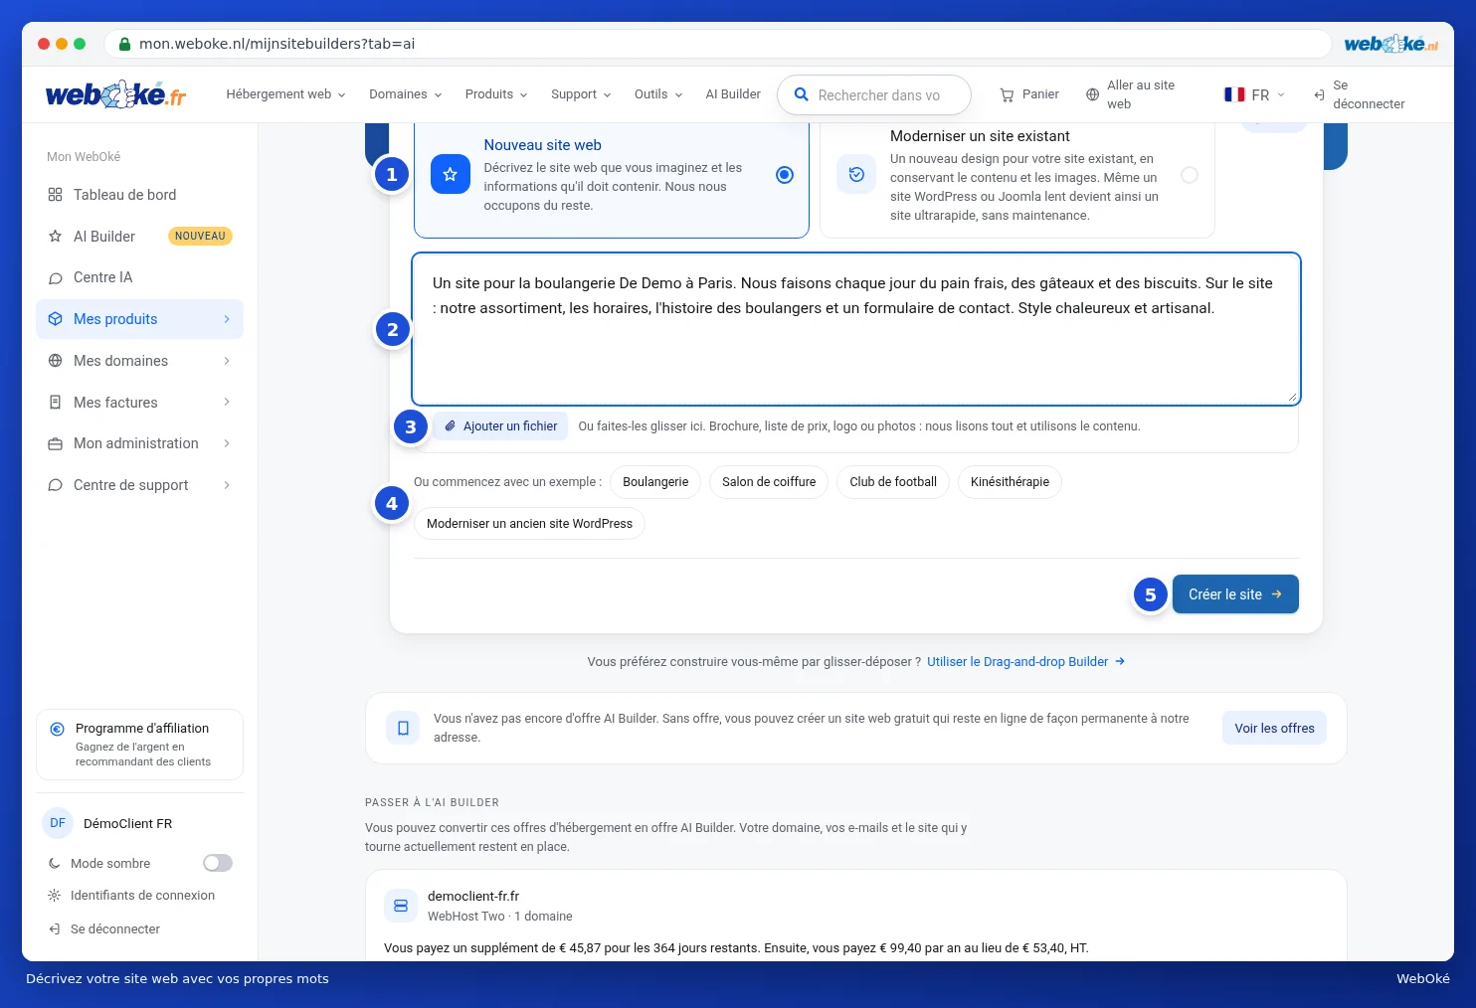Click the server icon next to democlient-fr.fr
The width and height of the screenshot is (1476, 1008).
pyautogui.click(x=401, y=906)
